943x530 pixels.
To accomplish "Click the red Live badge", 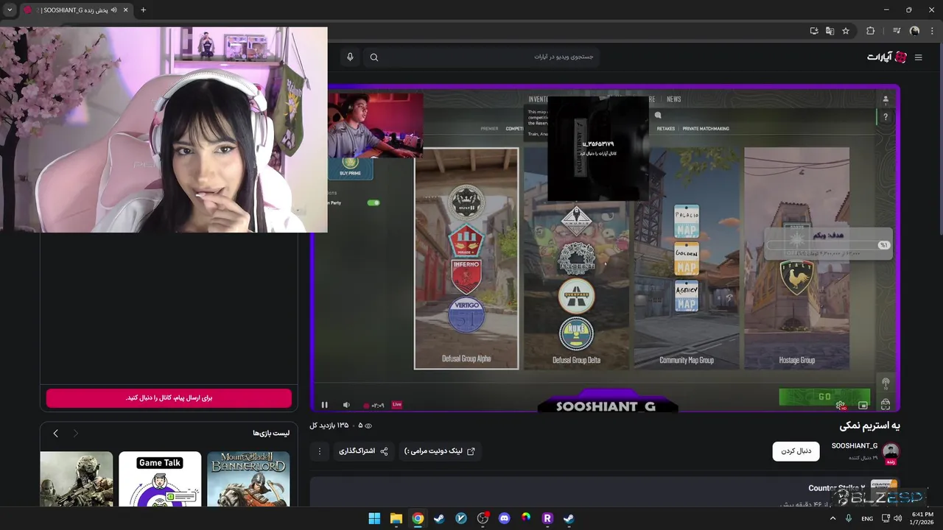I will click(x=397, y=405).
